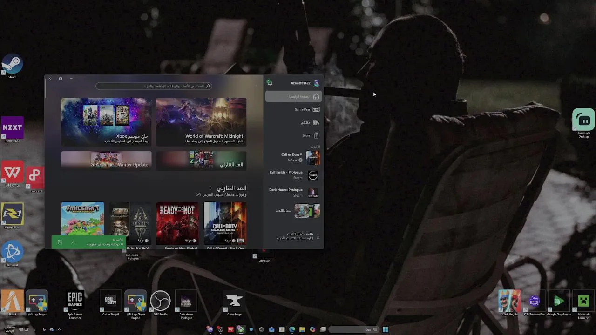Open Call of Duty desktop shortcut
The height and width of the screenshot is (335, 596).
pyautogui.click(x=111, y=303)
